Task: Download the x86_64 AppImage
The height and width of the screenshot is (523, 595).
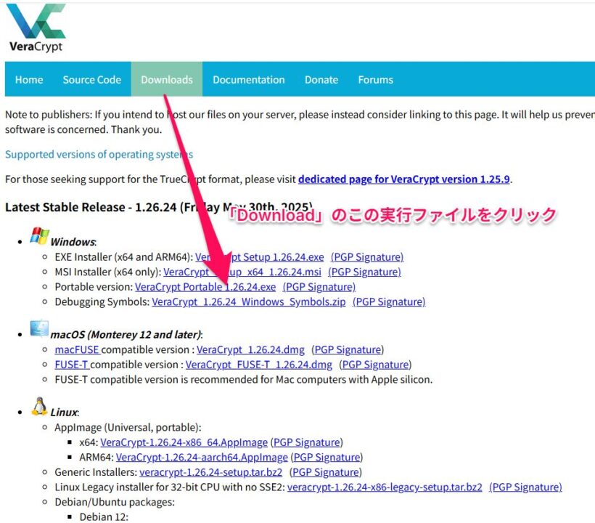Action: 184,442
